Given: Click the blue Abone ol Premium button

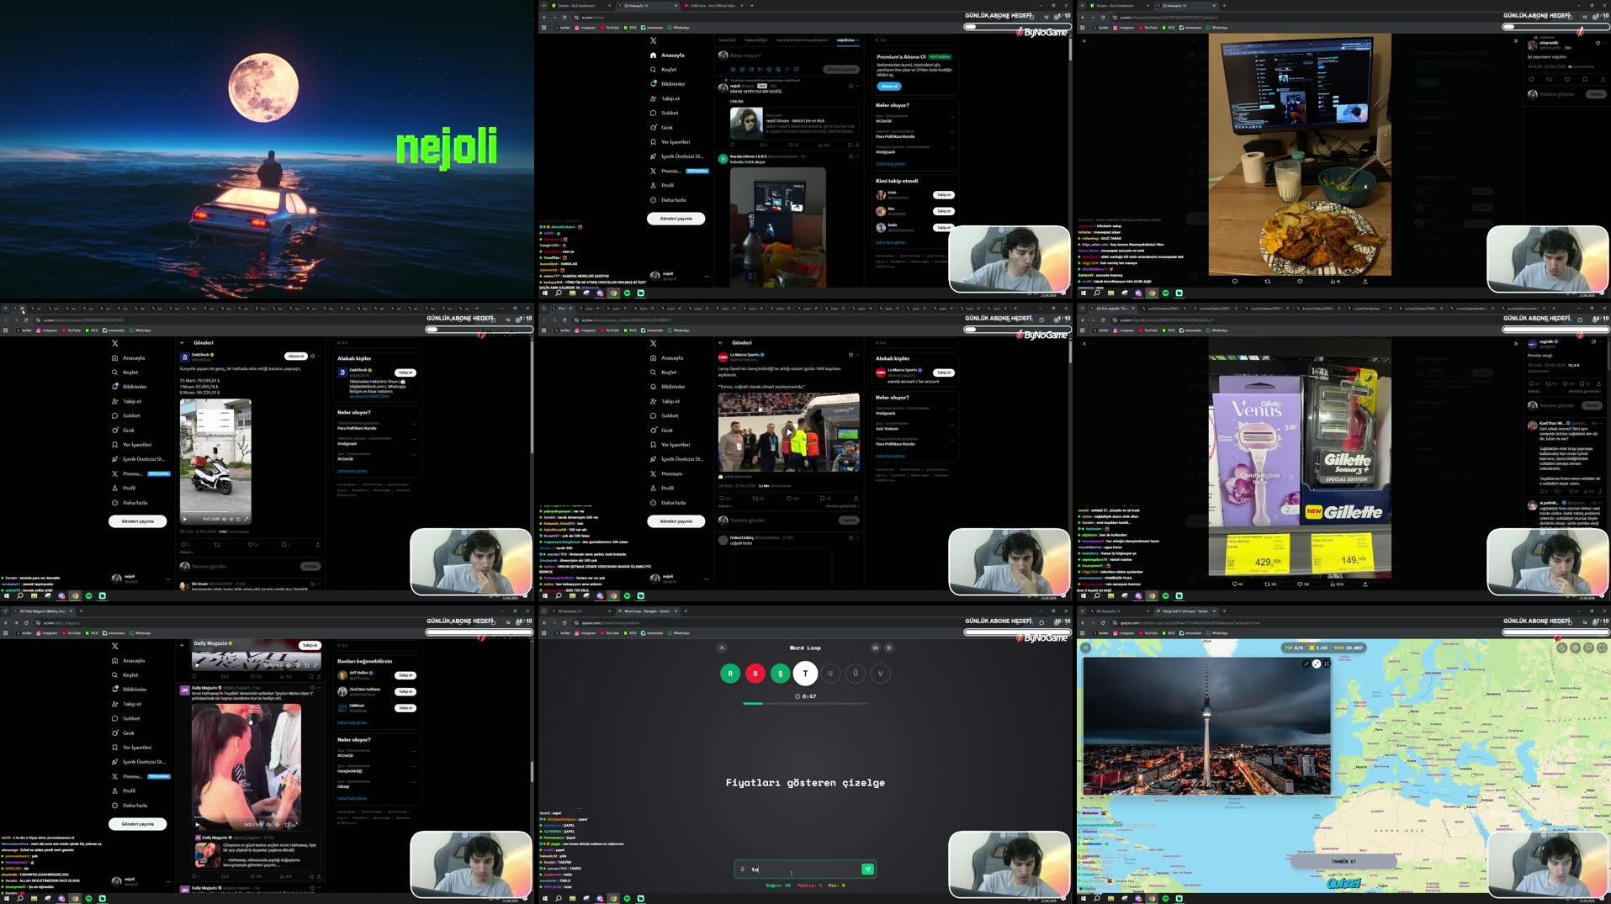Looking at the screenshot, I should [x=888, y=86].
